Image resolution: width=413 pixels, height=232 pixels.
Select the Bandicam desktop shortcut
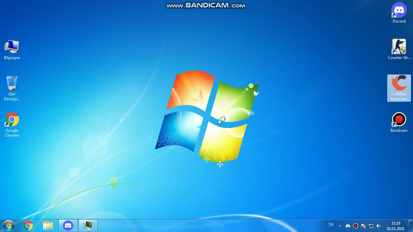pos(399,122)
